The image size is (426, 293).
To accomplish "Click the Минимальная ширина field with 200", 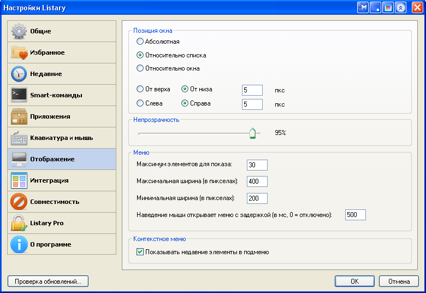I will [257, 198].
